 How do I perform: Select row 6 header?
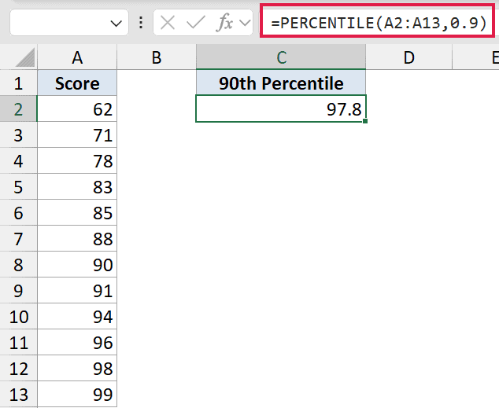pos(18,213)
